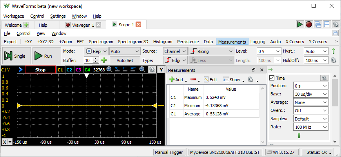Open the Position 0 s dropdown
This screenshot has height=157, width=341.
coord(310,86)
